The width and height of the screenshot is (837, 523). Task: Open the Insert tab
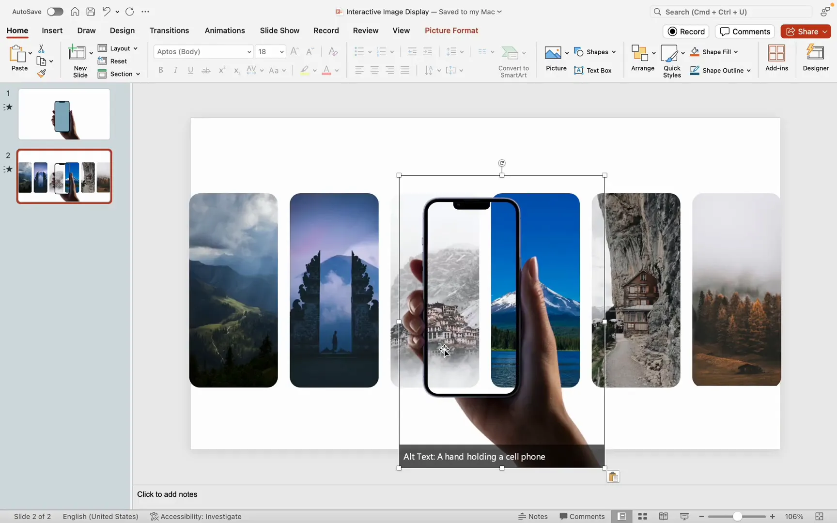tap(52, 31)
